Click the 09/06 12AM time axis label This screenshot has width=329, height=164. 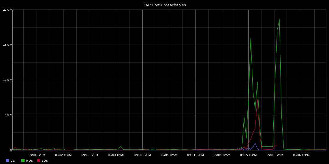(x=275, y=155)
